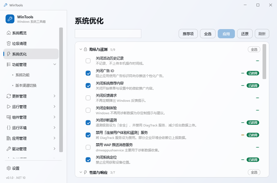Expand 应用管理 chevron
Screen dimensions: 277x183
(55, 138)
